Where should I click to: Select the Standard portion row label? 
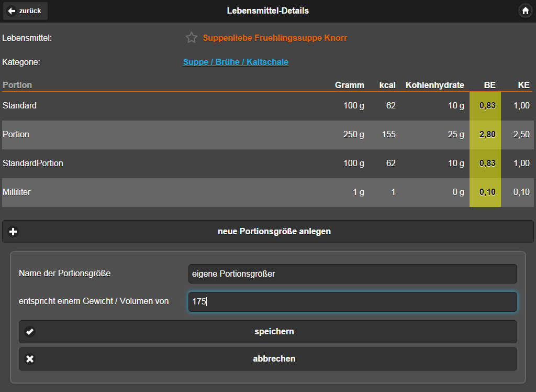19,105
